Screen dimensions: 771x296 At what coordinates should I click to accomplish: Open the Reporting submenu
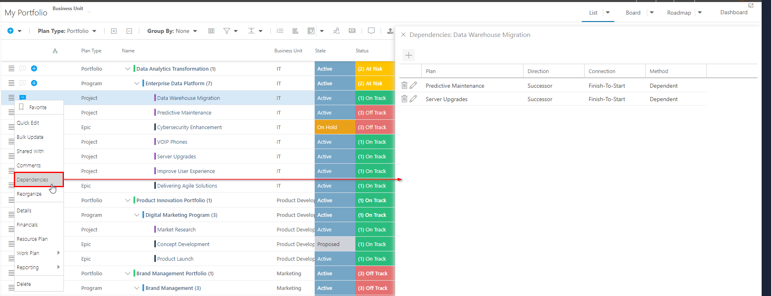pyautogui.click(x=39, y=267)
